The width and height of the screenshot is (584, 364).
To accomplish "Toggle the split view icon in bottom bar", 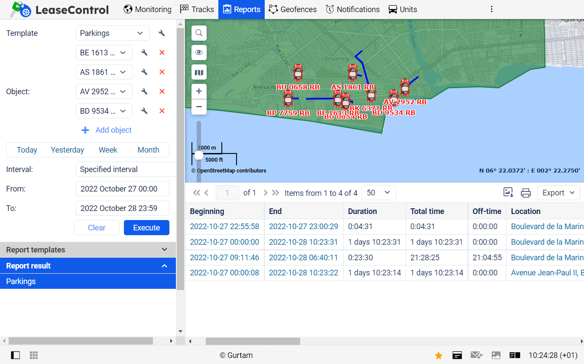I will point(515,355).
